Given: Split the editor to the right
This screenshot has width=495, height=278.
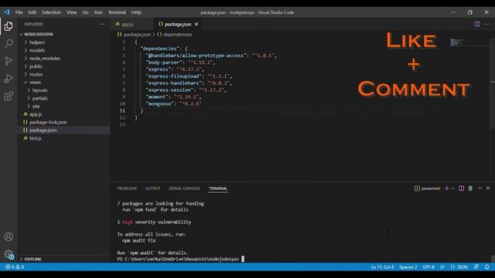Looking at the screenshot, I should click(x=477, y=24).
